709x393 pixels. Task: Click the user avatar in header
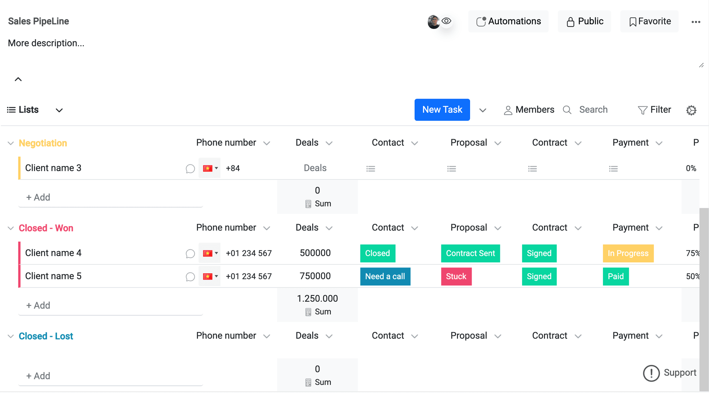tap(433, 22)
